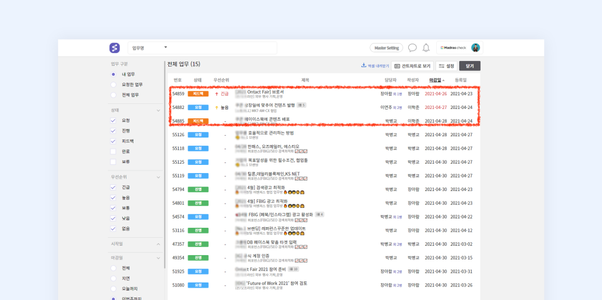Click the user profile avatar

pyautogui.click(x=475, y=48)
